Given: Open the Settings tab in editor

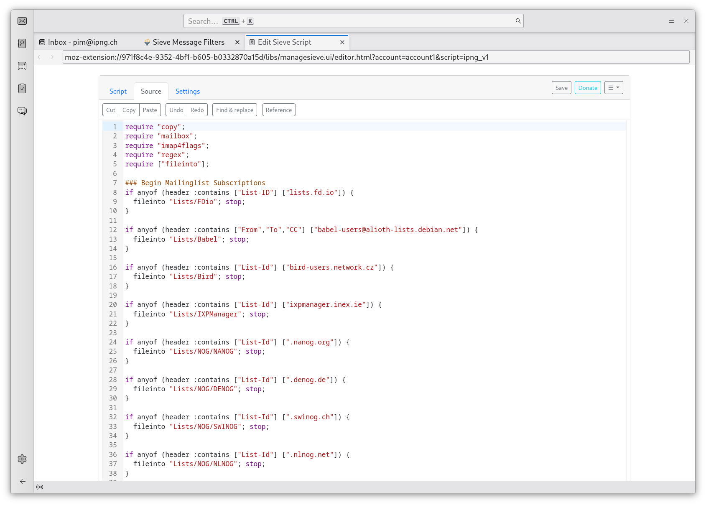Looking at the screenshot, I should coord(187,92).
